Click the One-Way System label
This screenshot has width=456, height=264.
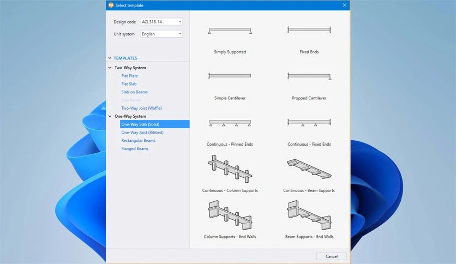coord(130,116)
